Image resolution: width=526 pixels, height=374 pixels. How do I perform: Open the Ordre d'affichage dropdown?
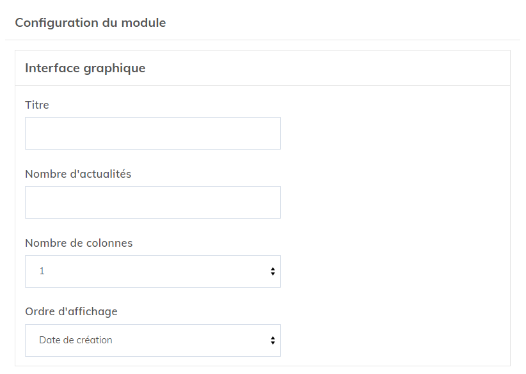coord(152,340)
